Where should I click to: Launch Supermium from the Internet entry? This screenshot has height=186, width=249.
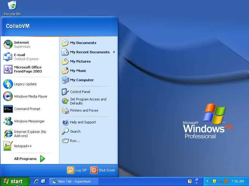click(30, 44)
